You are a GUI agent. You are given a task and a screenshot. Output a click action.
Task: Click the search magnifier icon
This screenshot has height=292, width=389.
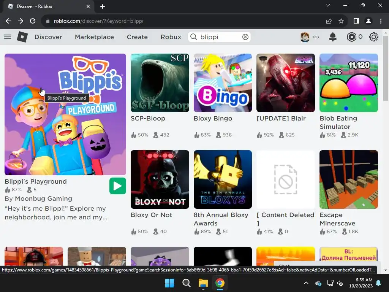(193, 37)
